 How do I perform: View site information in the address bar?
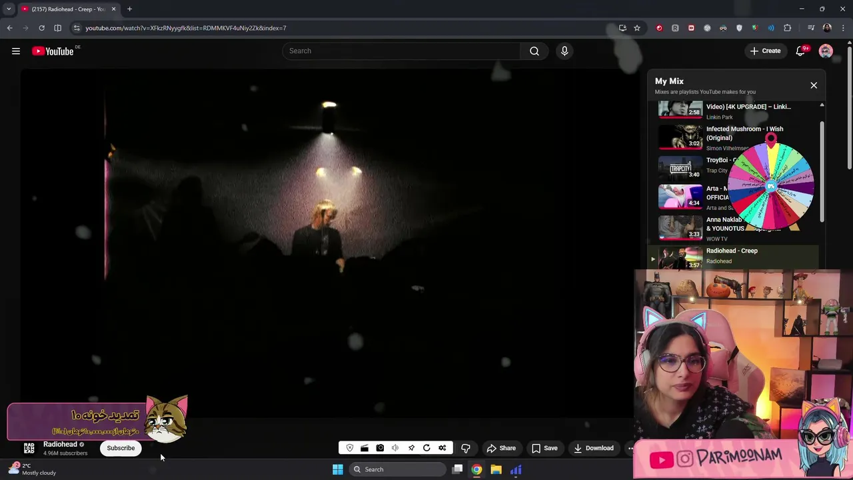pyautogui.click(x=77, y=28)
